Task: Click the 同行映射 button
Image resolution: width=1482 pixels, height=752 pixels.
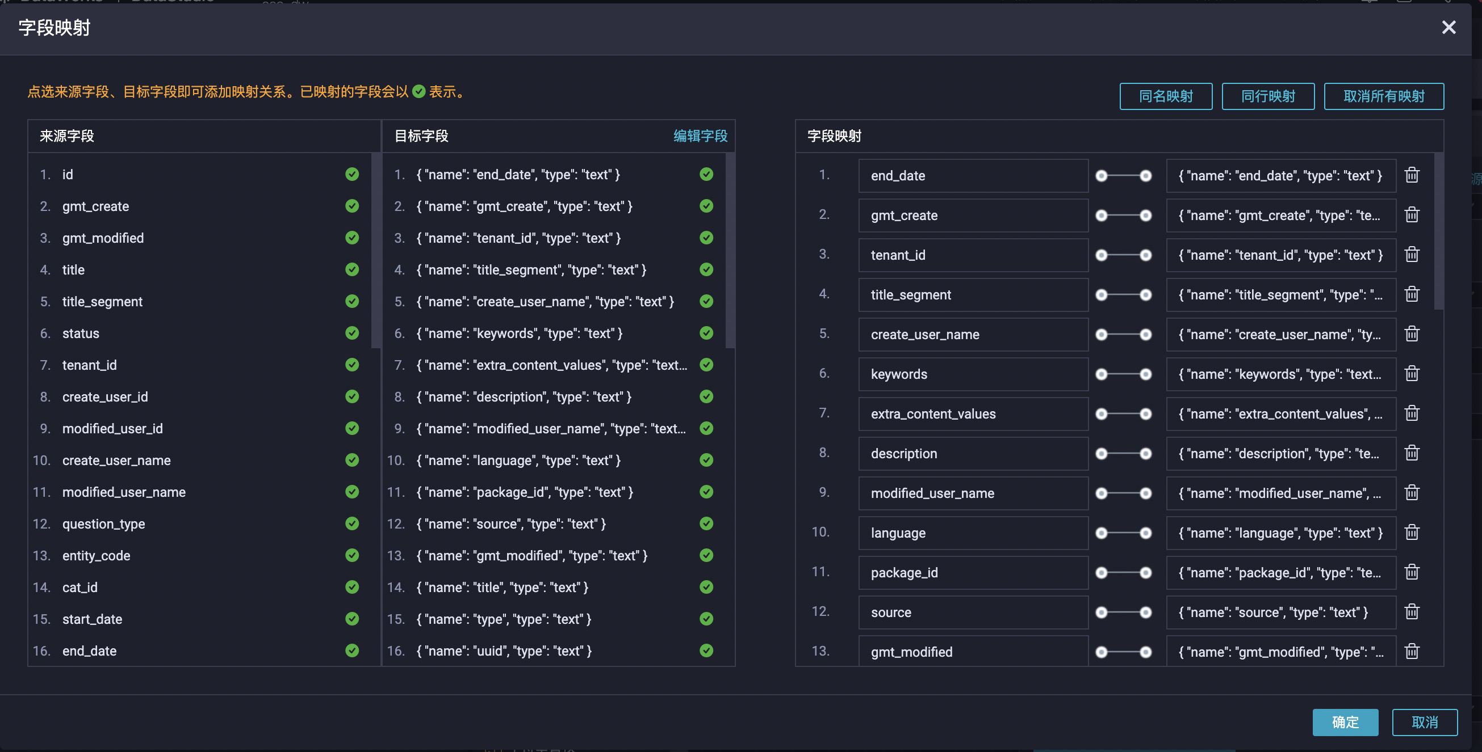Action: pyautogui.click(x=1268, y=95)
